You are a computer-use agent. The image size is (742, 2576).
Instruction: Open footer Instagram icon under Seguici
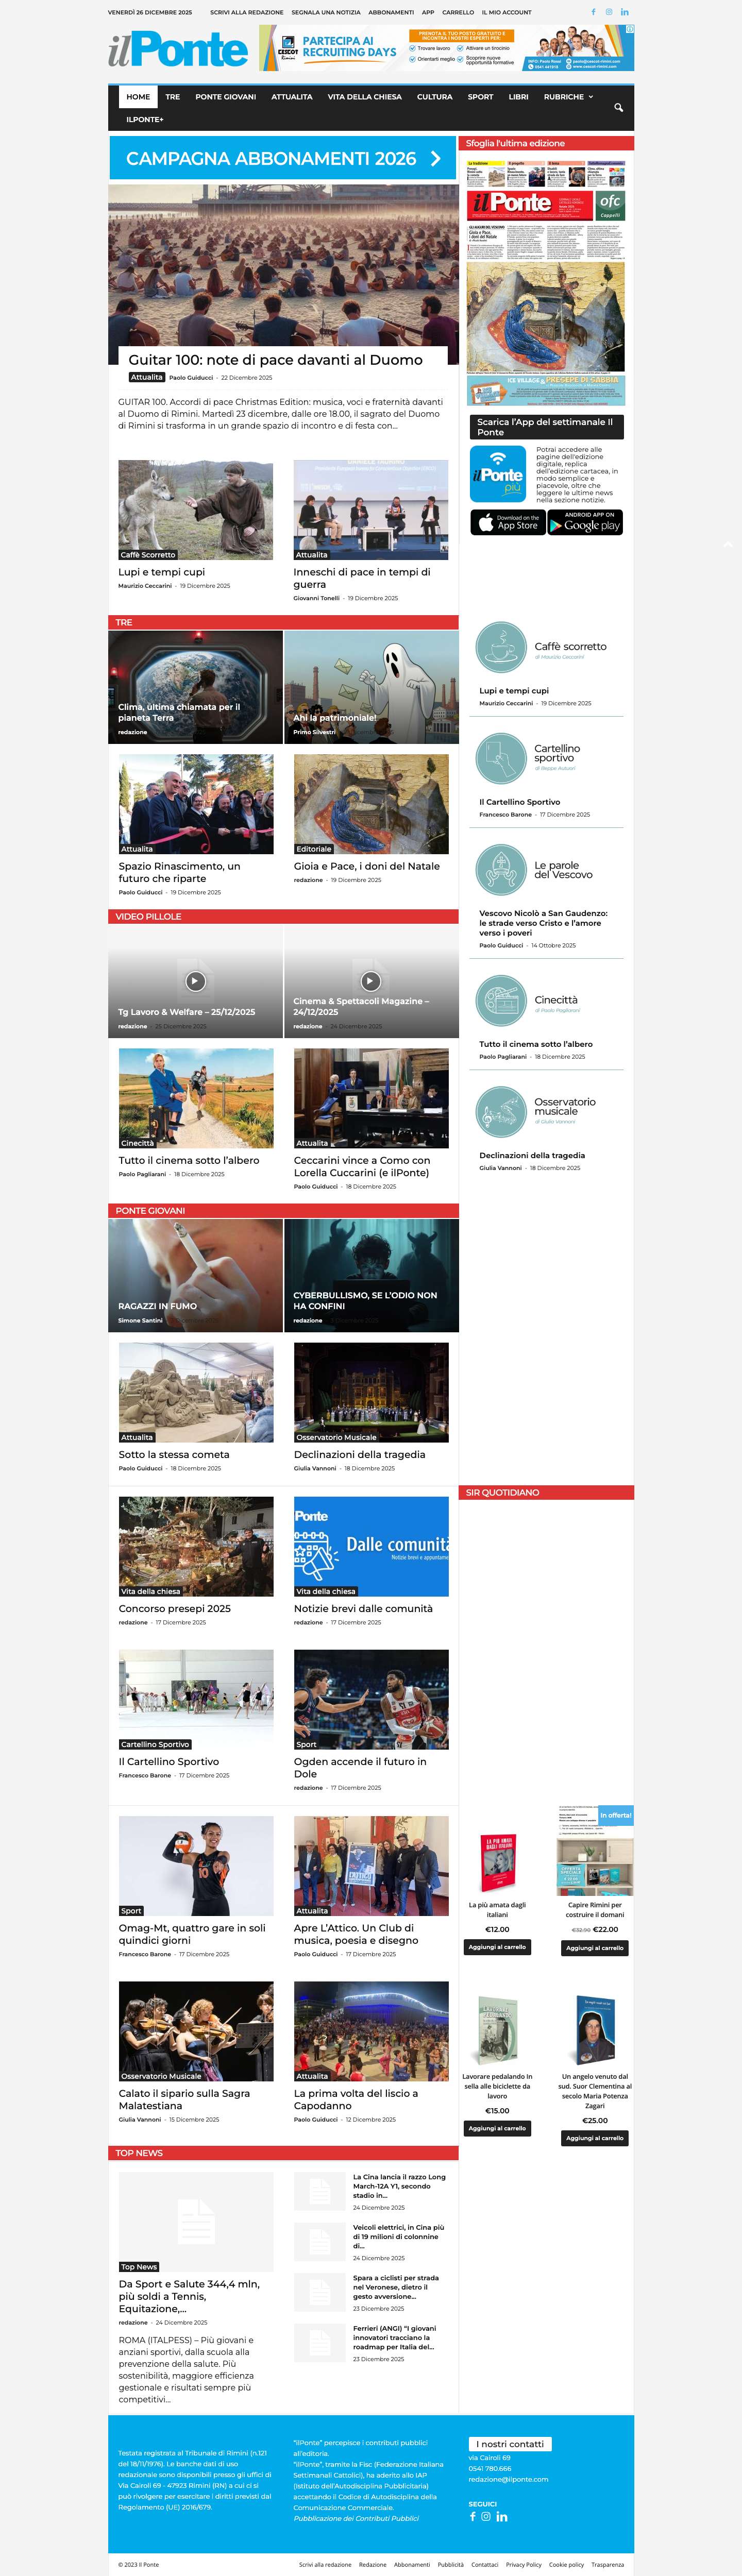coord(486,2516)
